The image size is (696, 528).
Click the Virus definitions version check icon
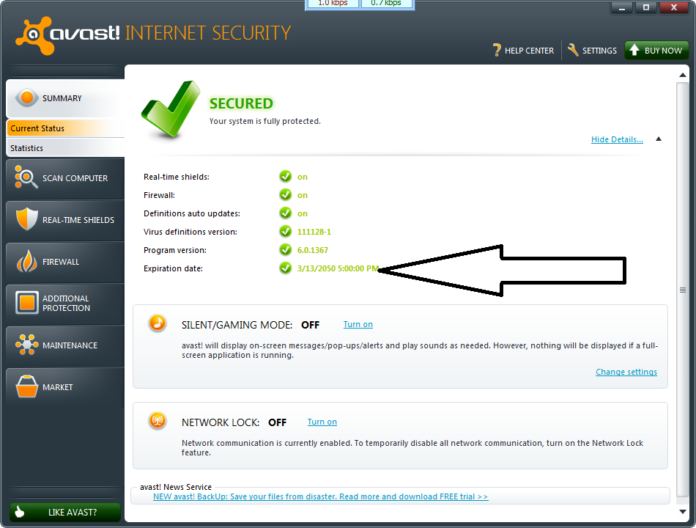[x=286, y=231]
